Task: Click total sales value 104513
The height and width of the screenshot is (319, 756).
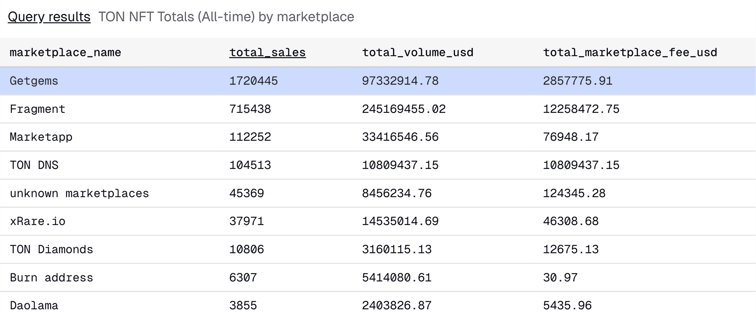Action: pyautogui.click(x=250, y=165)
